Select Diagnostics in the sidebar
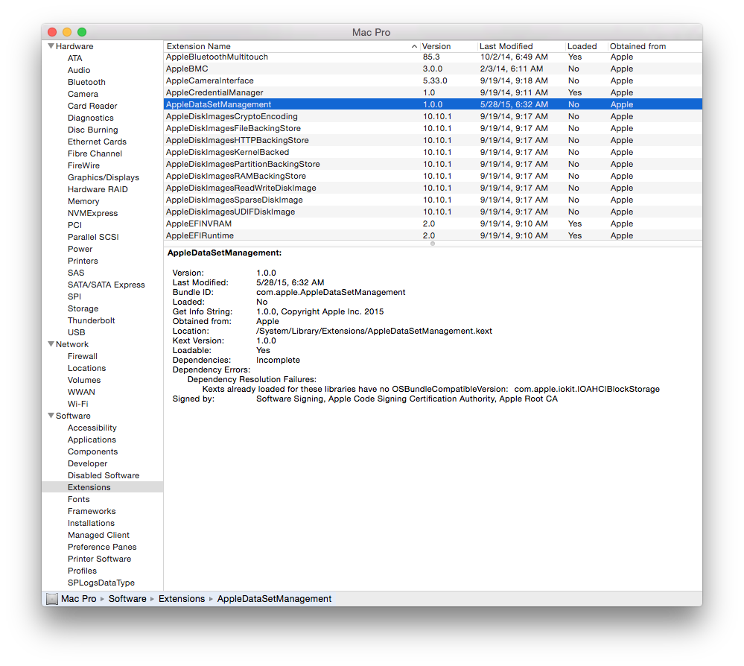 click(90, 118)
